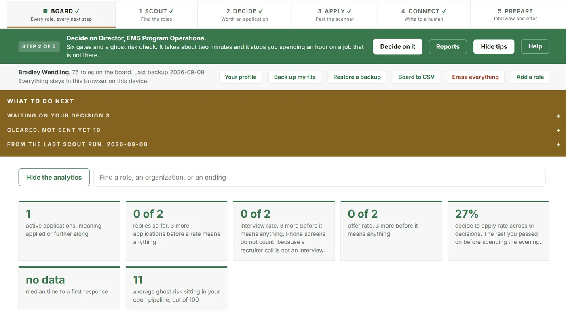The height and width of the screenshot is (312, 566).
Task: Expand Waiting on your decision plus icon
Action: tap(558, 116)
